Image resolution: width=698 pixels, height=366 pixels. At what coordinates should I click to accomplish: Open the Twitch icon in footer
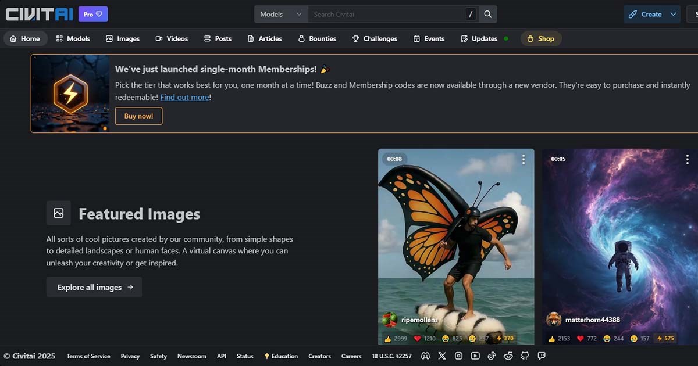tap(542, 356)
